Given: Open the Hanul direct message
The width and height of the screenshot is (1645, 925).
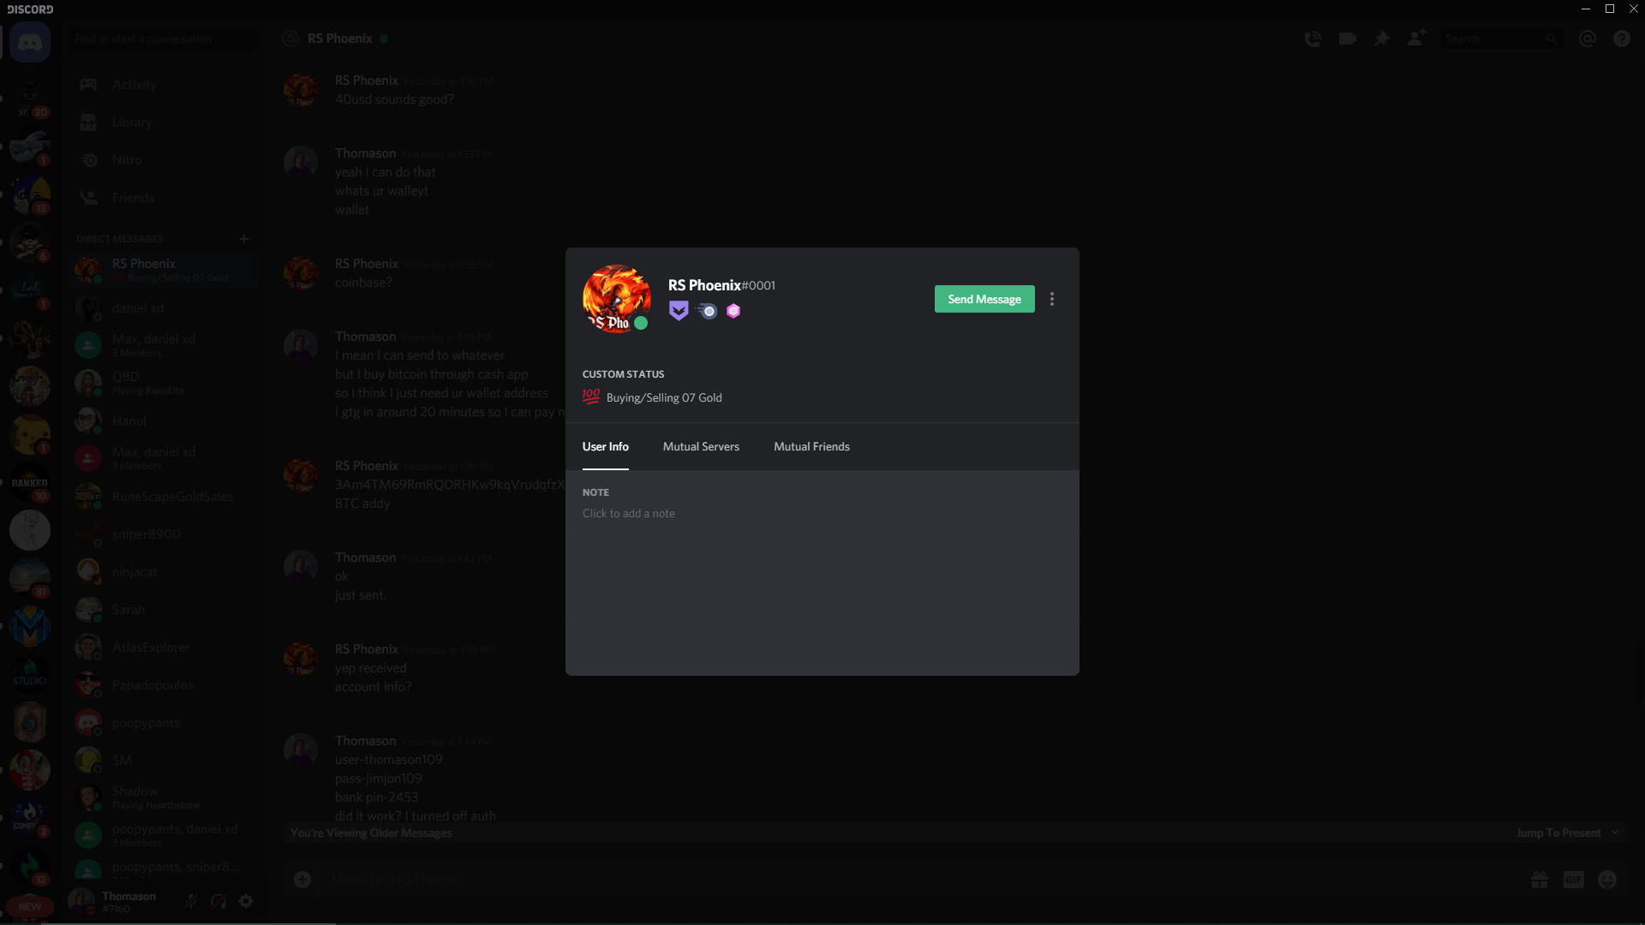Looking at the screenshot, I should tap(163, 421).
